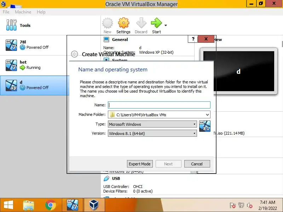The image size is (283, 212).
Task: Click the General section monitor icon
Action: click(106, 40)
